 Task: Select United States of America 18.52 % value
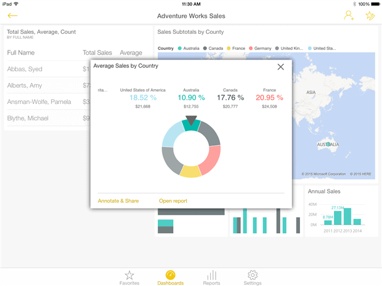point(143,98)
